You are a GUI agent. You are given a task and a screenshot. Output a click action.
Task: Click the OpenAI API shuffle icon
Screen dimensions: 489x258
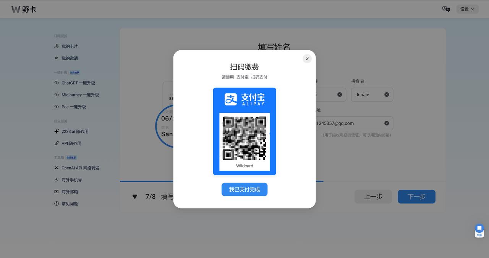57,168
